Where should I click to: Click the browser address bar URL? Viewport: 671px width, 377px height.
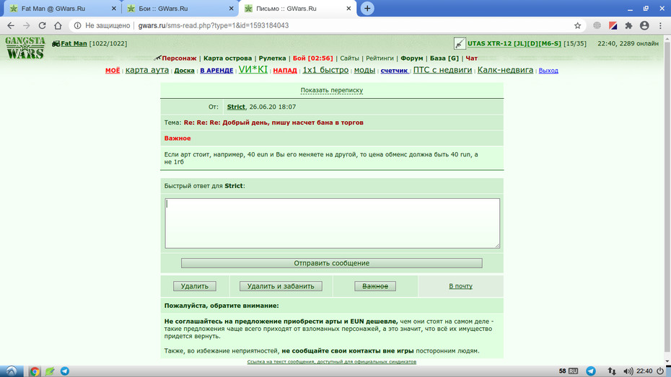[213, 26]
